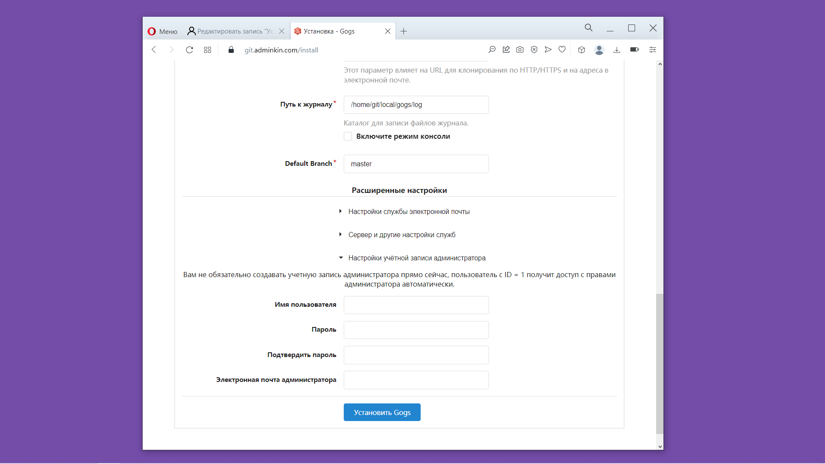Go forward with the forward arrow
Image resolution: width=825 pixels, height=464 pixels.
(171, 50)
